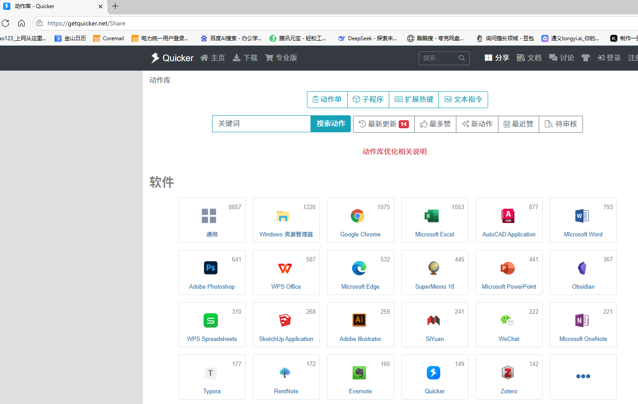Go to browser home page icon
This screenshot has height=404, width=638.
pyautogui.click(x=21, y=23)
